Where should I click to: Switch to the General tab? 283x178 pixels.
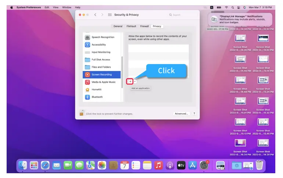(x=118, y=26)
